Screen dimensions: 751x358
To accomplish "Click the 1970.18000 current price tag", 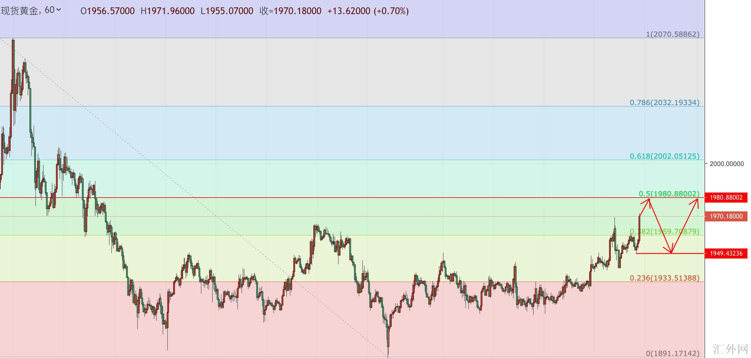I will [x=726, y=216].
